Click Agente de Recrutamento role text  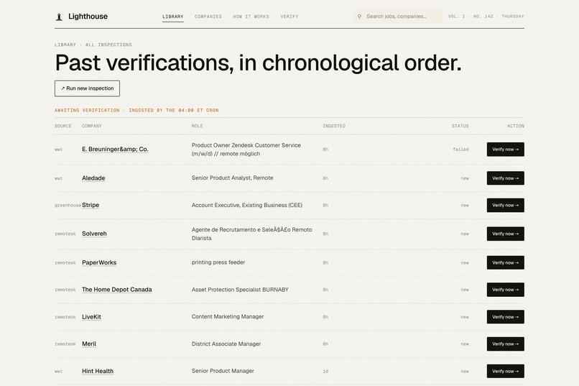[x=252, y=234]
